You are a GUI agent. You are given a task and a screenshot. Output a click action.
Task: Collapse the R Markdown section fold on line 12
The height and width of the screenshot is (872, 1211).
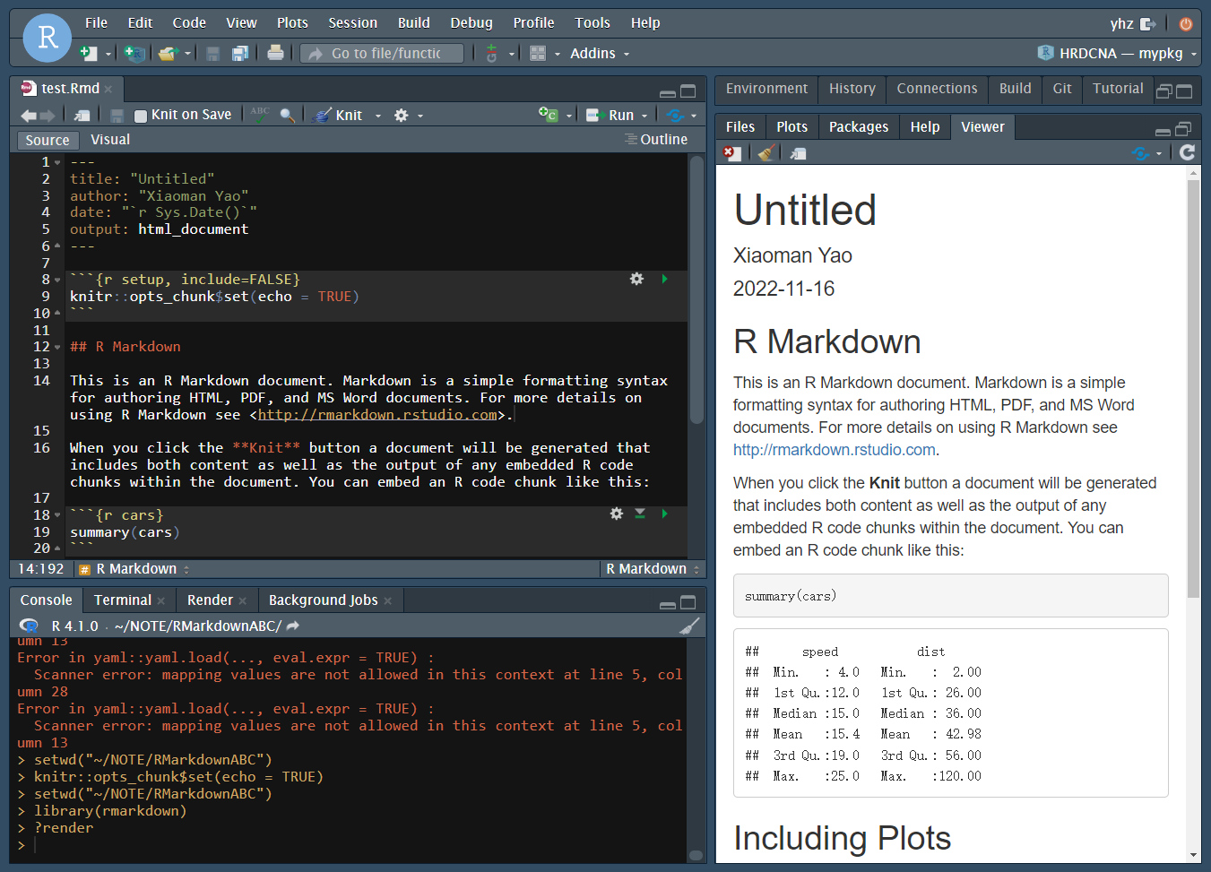point(57,347)
